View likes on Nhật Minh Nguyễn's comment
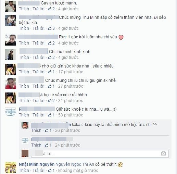Viewport: 177px width, 174px height. click(51, 171)
